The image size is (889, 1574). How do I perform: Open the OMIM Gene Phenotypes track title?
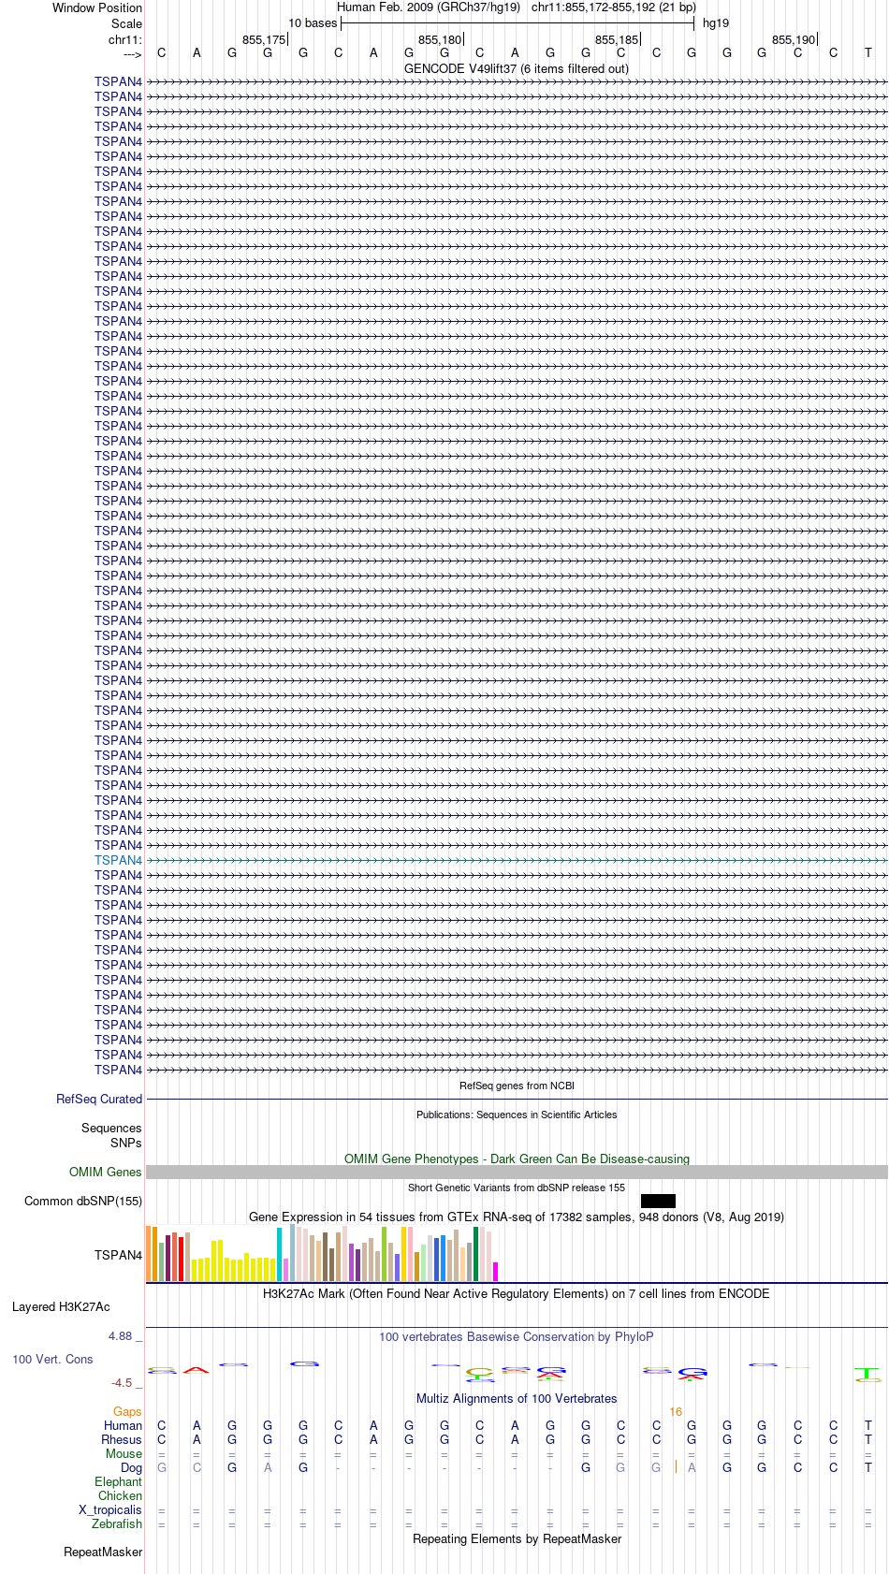pyautogui.click(x=517, y=1159)
